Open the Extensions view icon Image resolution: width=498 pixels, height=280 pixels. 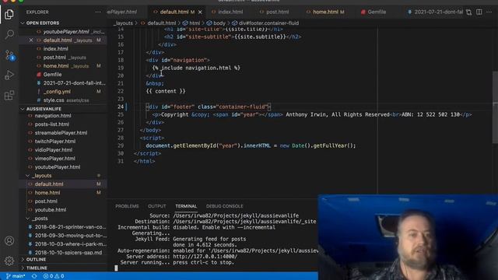pyautogui.click(x=9, y=95)
